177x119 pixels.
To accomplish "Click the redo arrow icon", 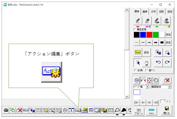I will 167,62.
